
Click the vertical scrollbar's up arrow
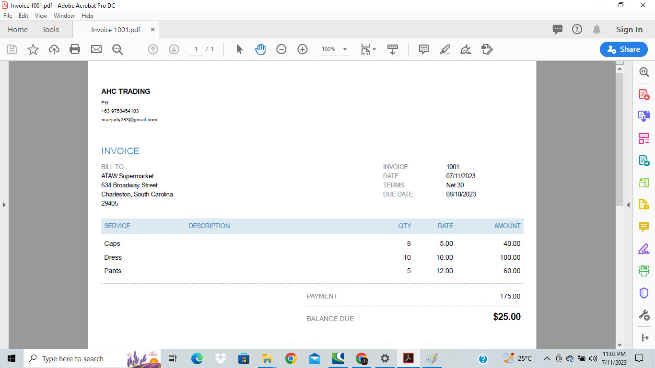pyautogui.click(x=620, y=69)
